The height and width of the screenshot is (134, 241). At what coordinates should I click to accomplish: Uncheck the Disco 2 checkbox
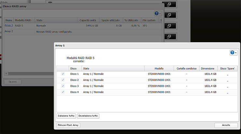(x=63, y=80)
